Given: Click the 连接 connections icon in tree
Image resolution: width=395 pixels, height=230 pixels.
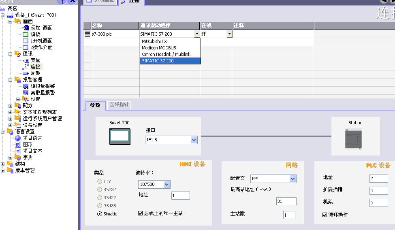Looking at the screenshot, I should [x=26, y=67].
